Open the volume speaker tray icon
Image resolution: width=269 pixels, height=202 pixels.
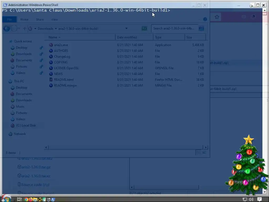[x=251, y=199]
